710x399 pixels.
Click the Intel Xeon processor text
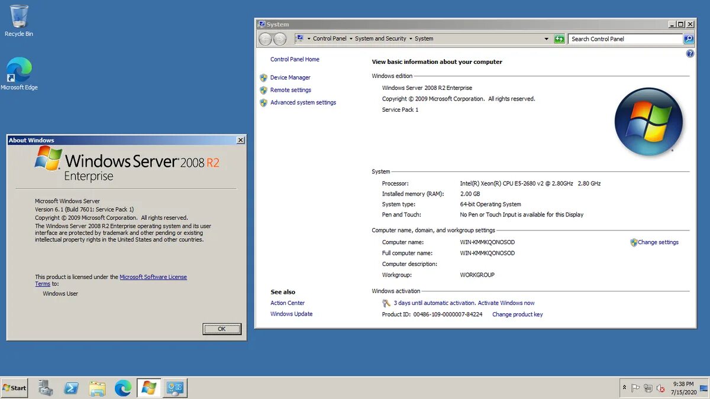tap(530, 184)
